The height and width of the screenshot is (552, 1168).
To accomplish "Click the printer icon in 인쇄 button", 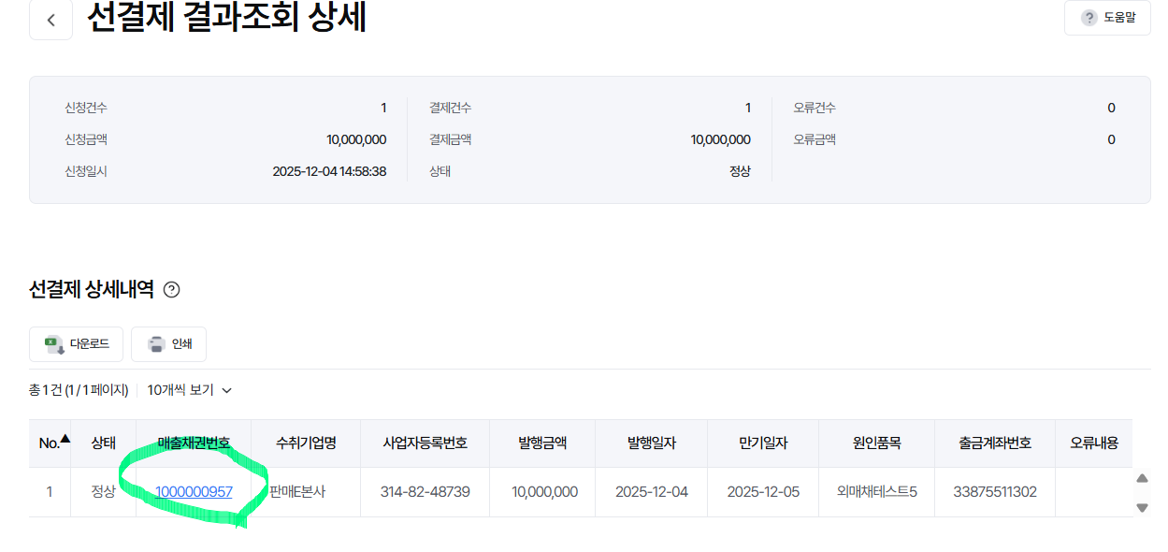I will 156,344.
